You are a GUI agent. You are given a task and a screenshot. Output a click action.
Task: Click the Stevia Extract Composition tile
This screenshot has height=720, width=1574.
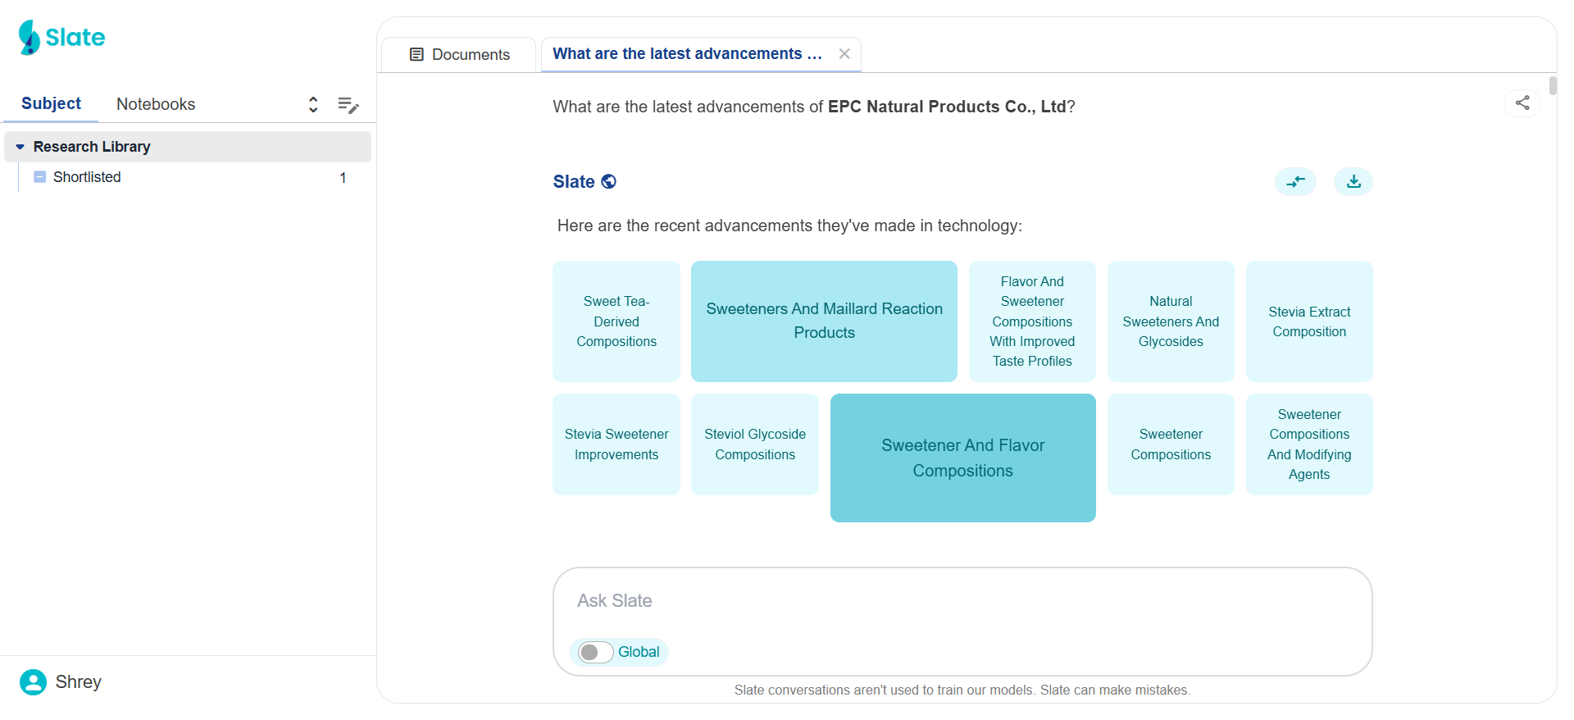[1308, 321]
